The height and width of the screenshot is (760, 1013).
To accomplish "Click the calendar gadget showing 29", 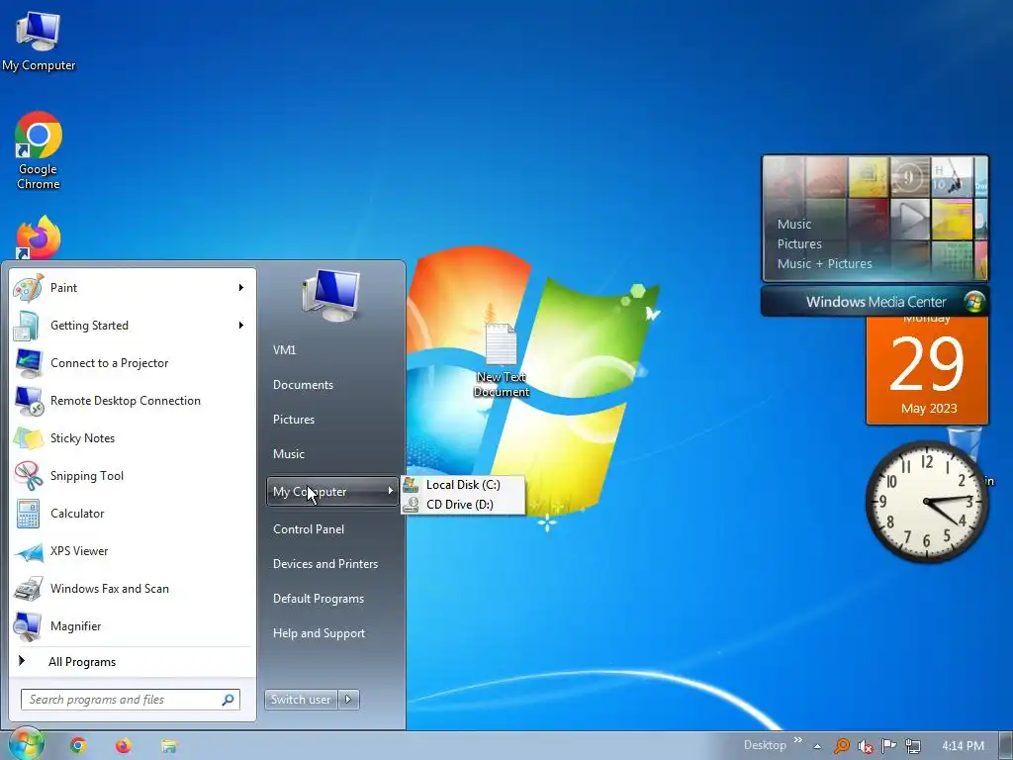I will (x=927, y=370).
